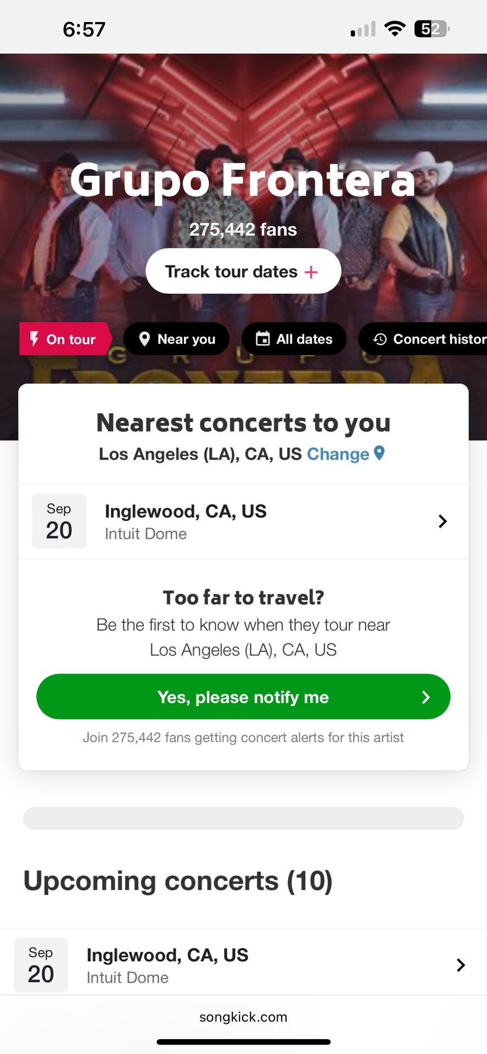Tap arrow on Yes, please notify me button
The width and height of the screenshot is (487, 1054).
(x=426, y=697)
